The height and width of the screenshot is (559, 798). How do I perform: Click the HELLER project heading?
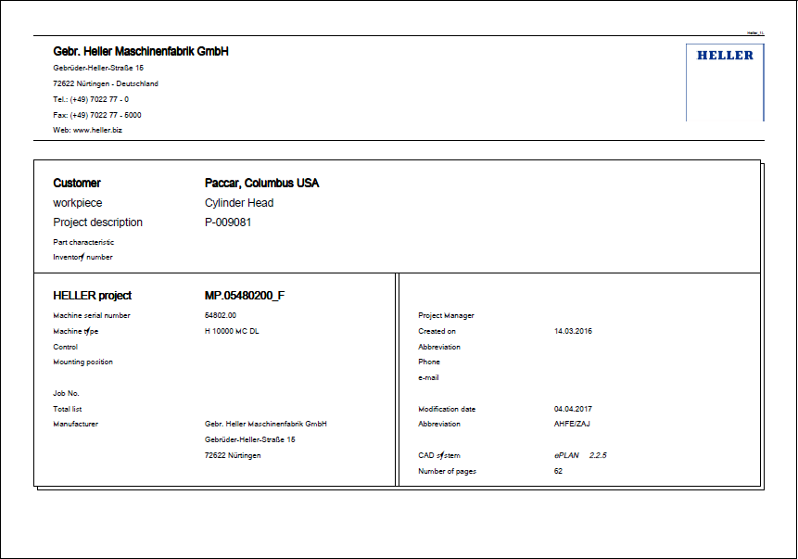[92, 296]
